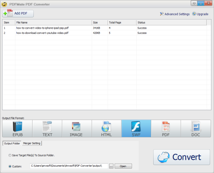Close the PDFMate window
The height and width of the screenshot is (173, 214).
(208, 3)
